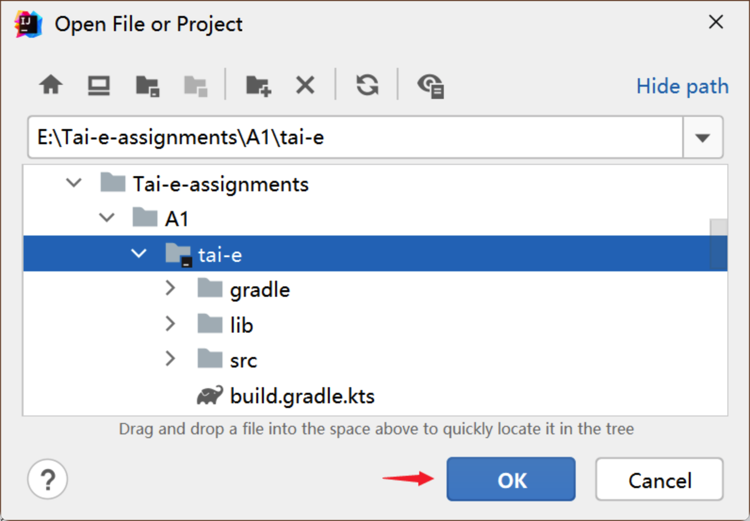Viewport: 750px width, 521px height.
Task: Select the Project directory toolbar icon
Action: (147, 86)
